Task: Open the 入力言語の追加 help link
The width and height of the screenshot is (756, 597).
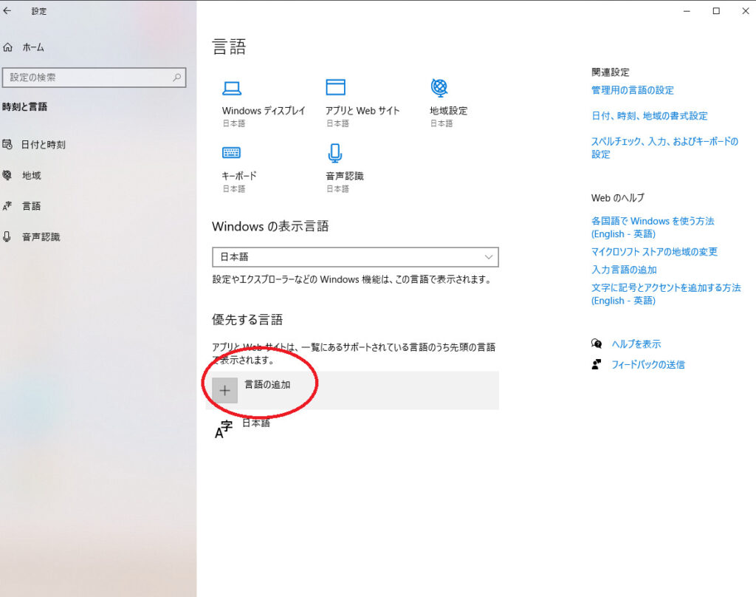Action: tap(624, 270)
